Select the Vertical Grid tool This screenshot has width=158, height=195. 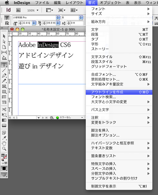pyautogui.click(x=4, y=102)
